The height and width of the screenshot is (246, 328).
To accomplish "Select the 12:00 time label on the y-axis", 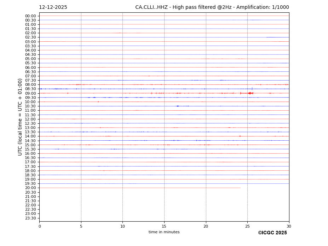I will pos(30,119).
